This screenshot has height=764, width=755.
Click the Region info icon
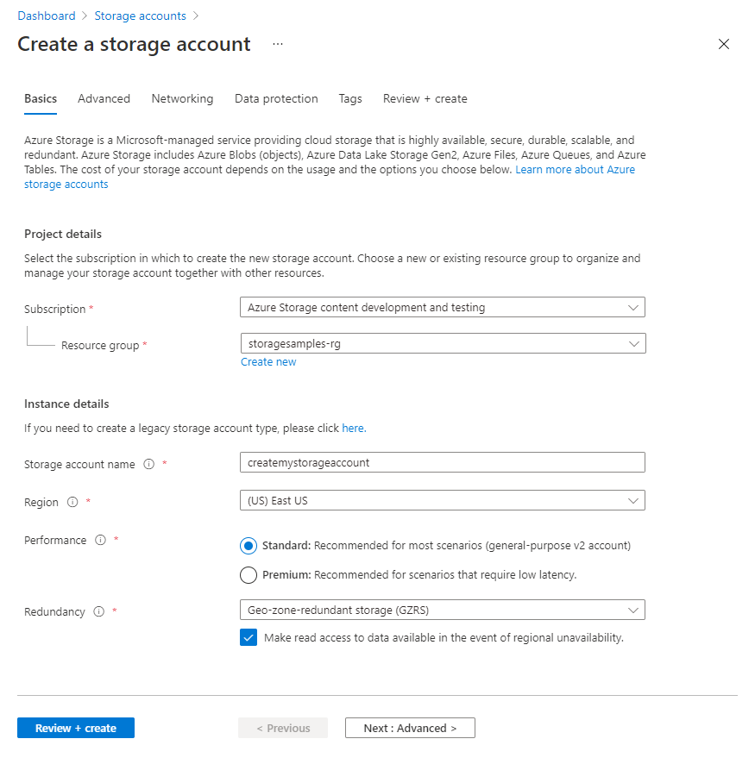coord(72,502)
